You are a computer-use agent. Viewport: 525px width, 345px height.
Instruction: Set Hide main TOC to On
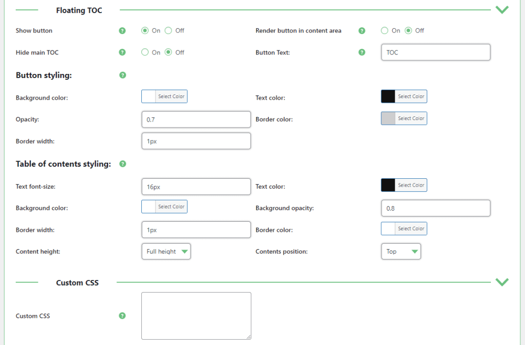[x=145, y=52]
